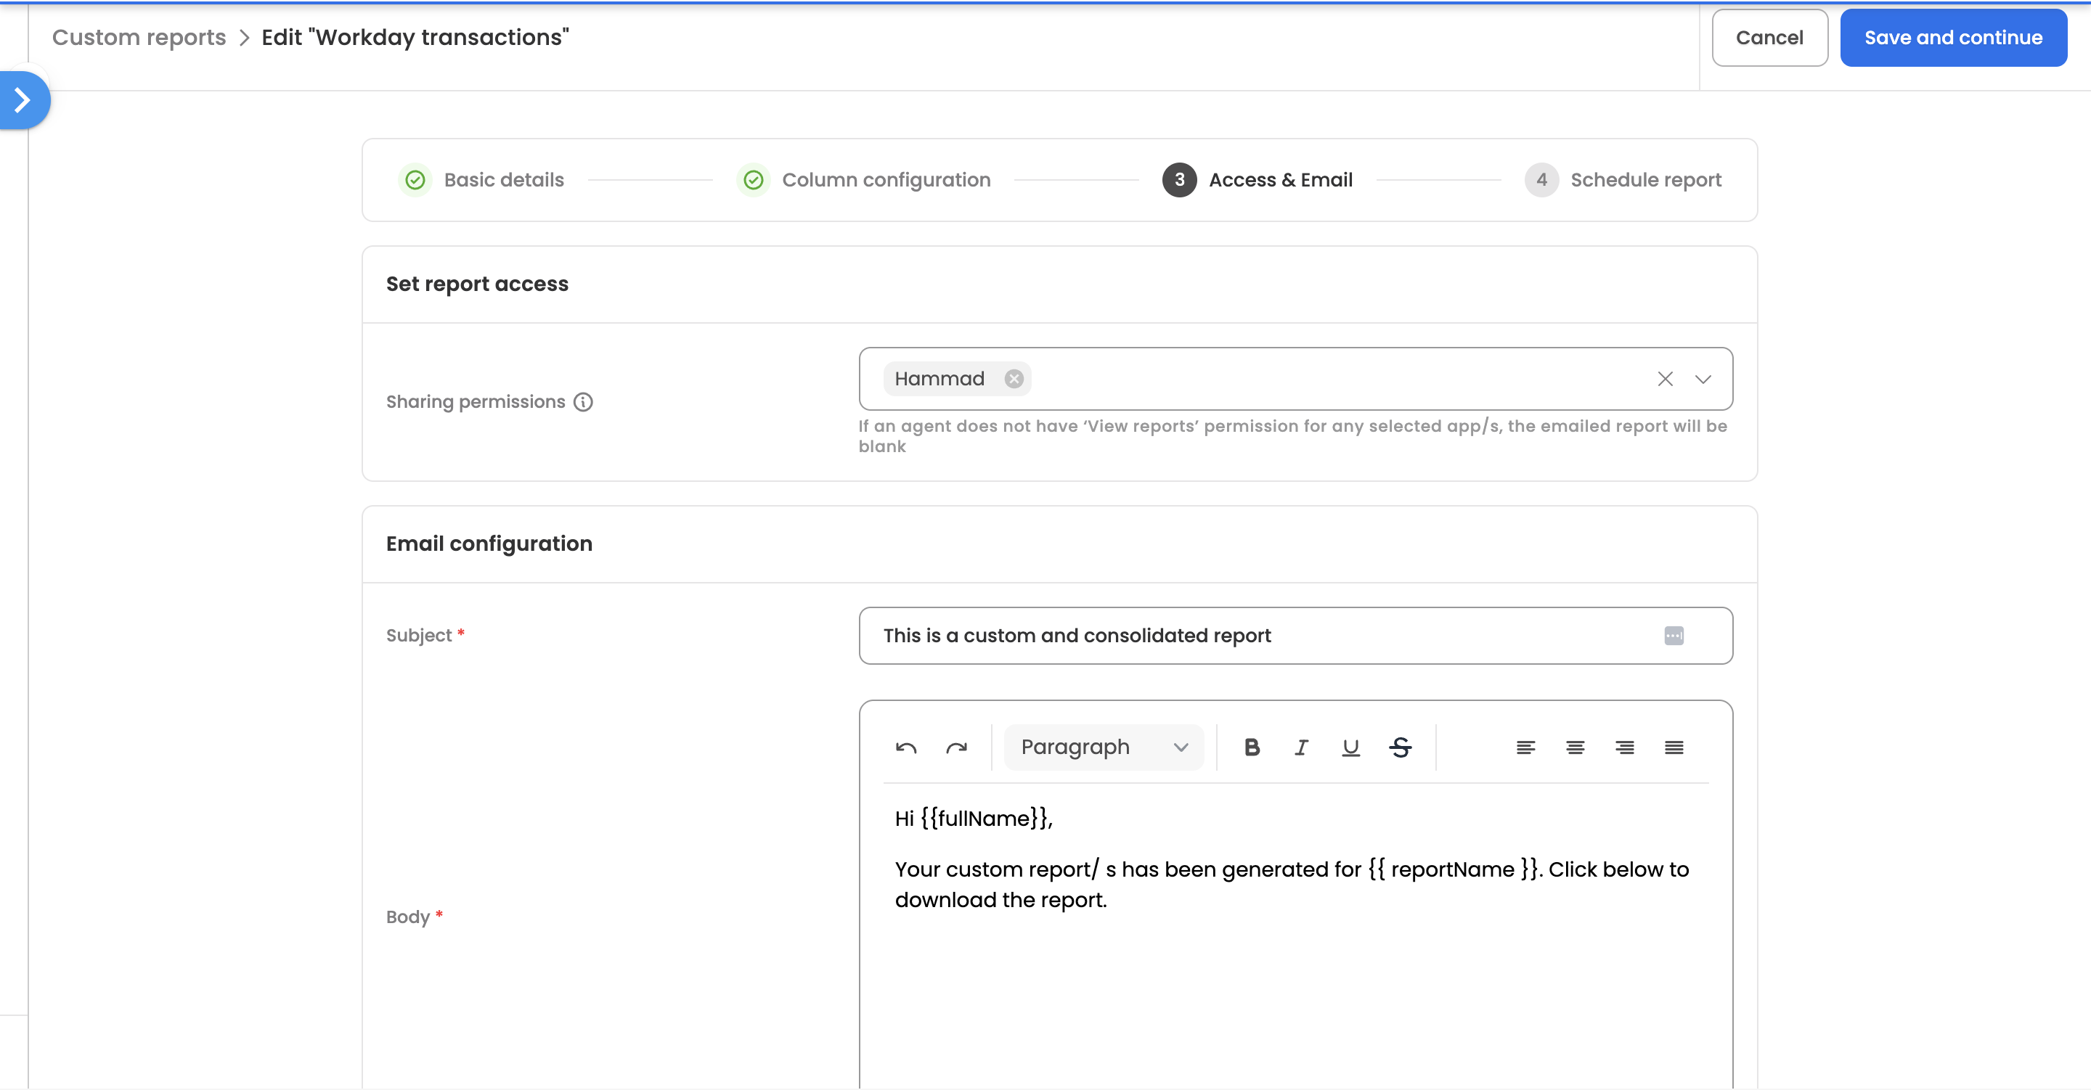Screen dimensions: 2091x1090
Task: Justify the body text
Action: click(1674, 747)
